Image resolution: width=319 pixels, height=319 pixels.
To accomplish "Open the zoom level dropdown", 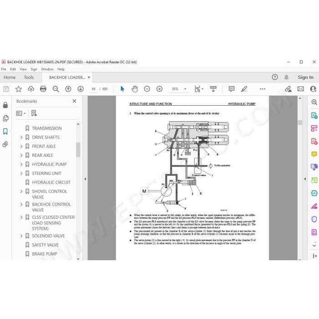I will pyautogui.click(x=185, y=89).
